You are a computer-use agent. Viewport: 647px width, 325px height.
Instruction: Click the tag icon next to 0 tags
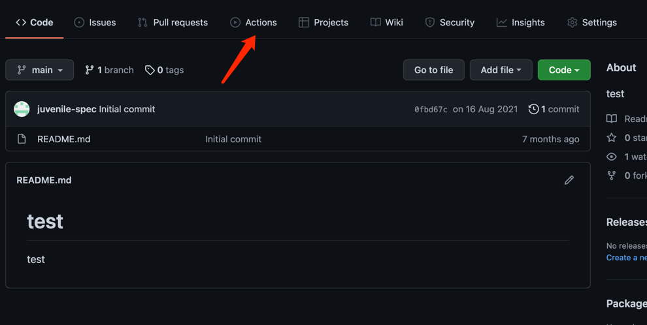pos(150,70)
